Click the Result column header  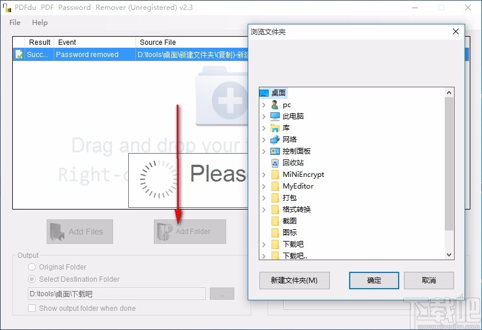[40, 42]
